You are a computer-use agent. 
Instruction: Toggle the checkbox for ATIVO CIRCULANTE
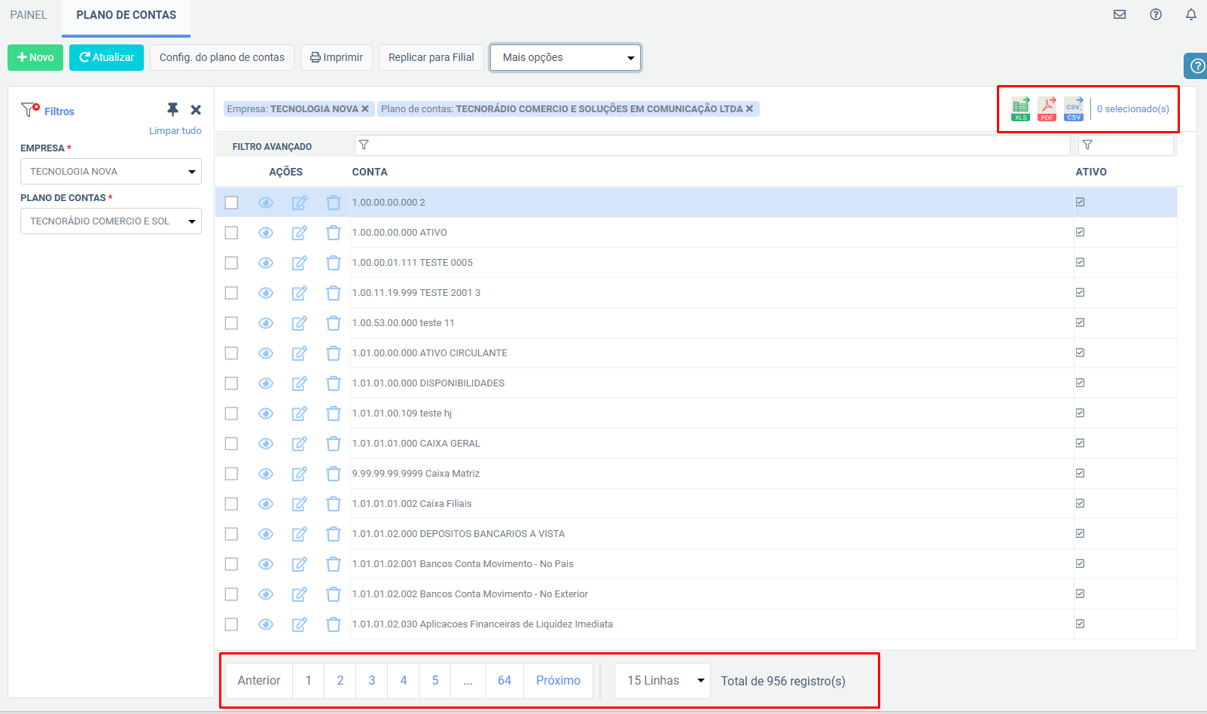[231, 353]
